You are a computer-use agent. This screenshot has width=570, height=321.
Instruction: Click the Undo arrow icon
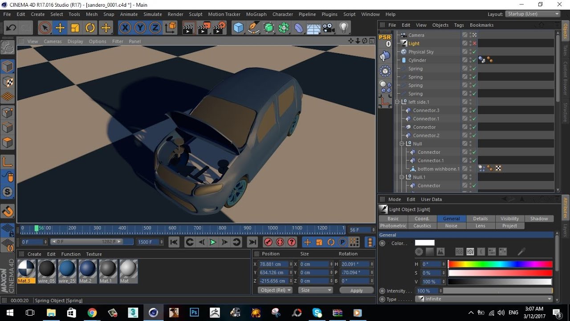tap(11, 28)
